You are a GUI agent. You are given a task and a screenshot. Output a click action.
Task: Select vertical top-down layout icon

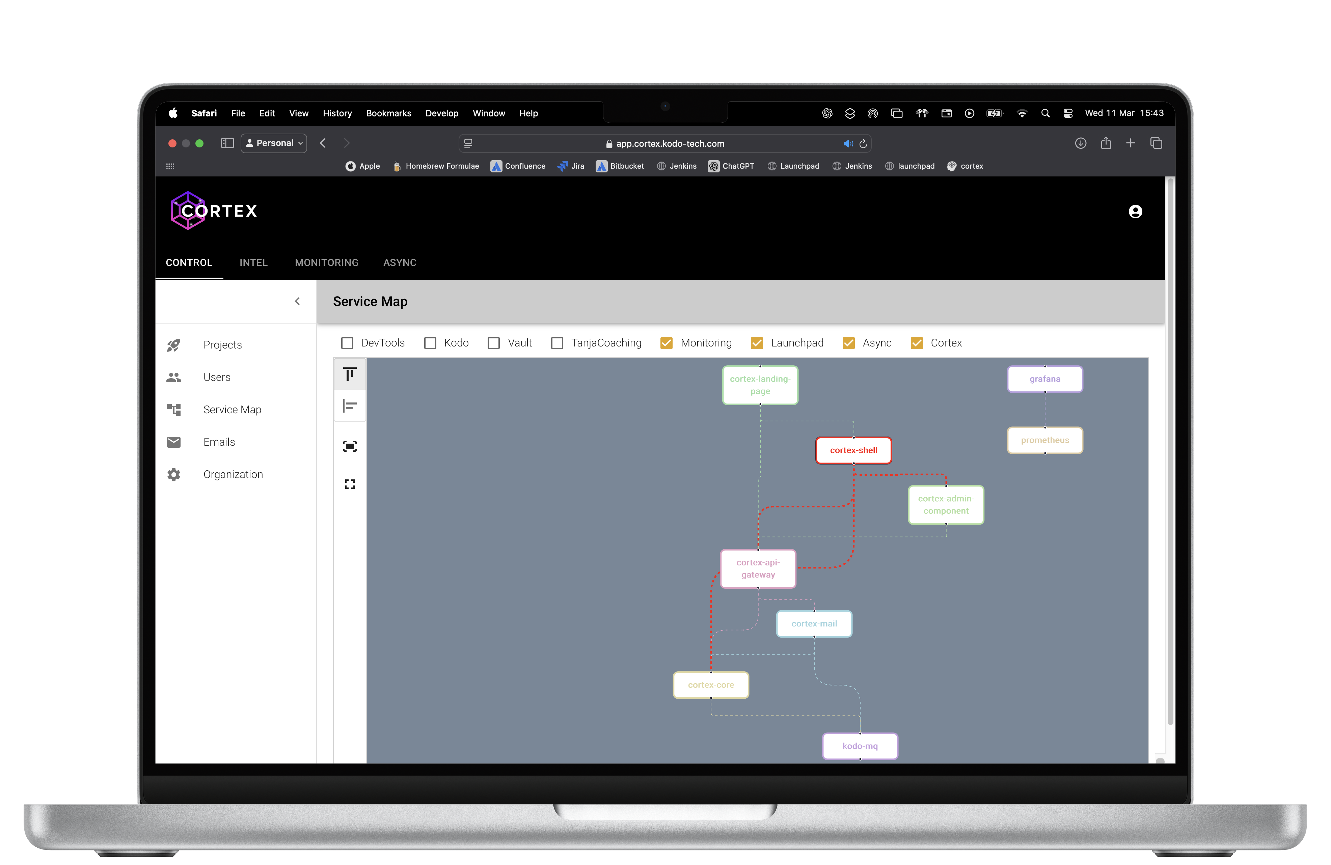pos(350,374)
